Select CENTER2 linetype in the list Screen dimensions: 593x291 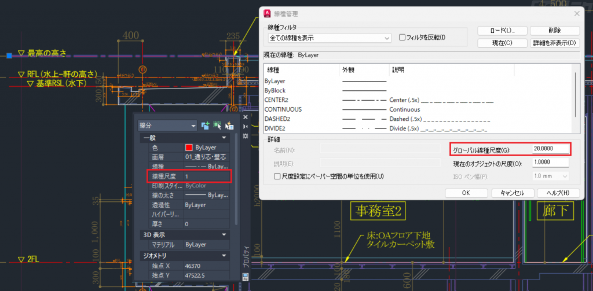point(276,100)
